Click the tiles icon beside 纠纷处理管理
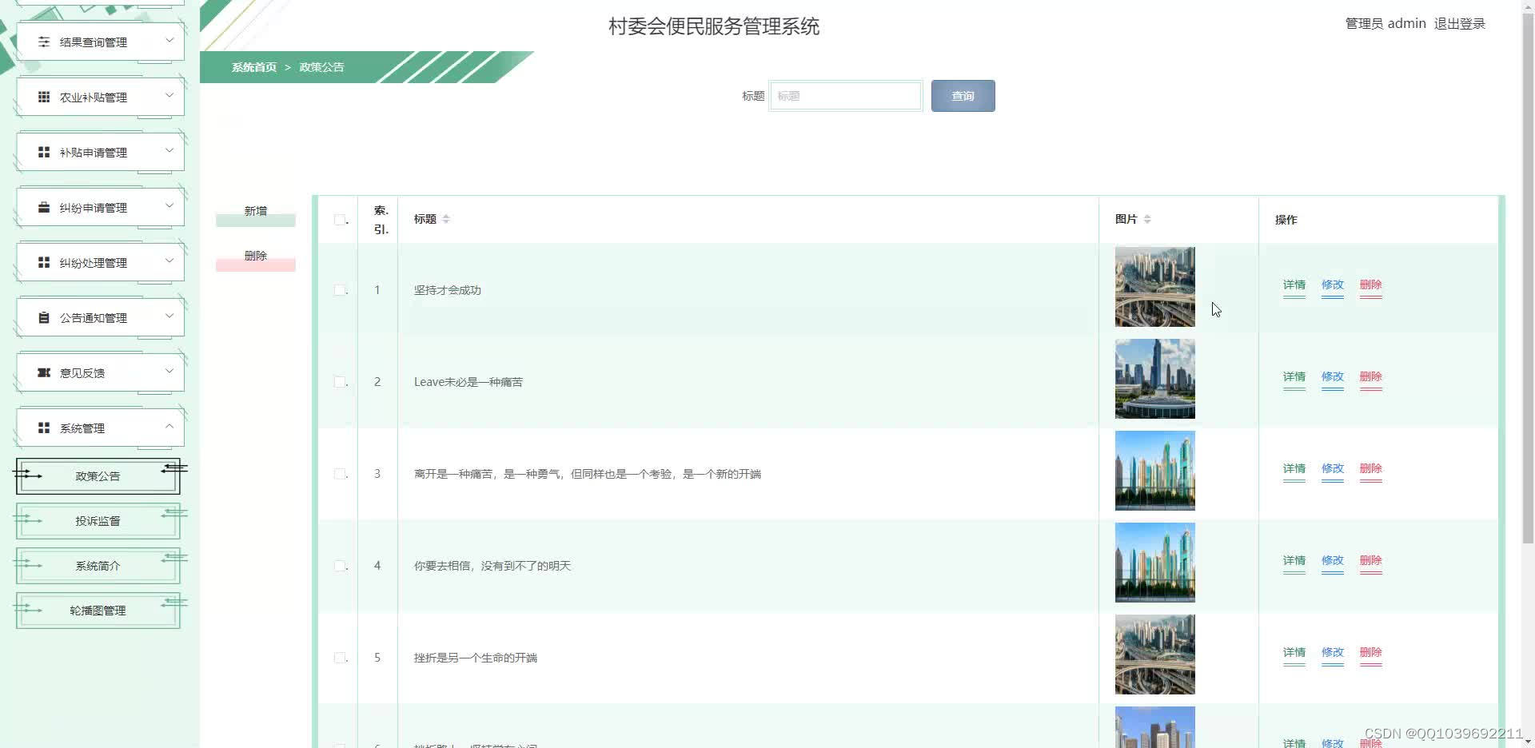 pyautogui.click(x=44, y=262)
